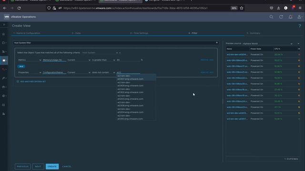
Task: Click the Pocket save icon
Action: (271, 8)
